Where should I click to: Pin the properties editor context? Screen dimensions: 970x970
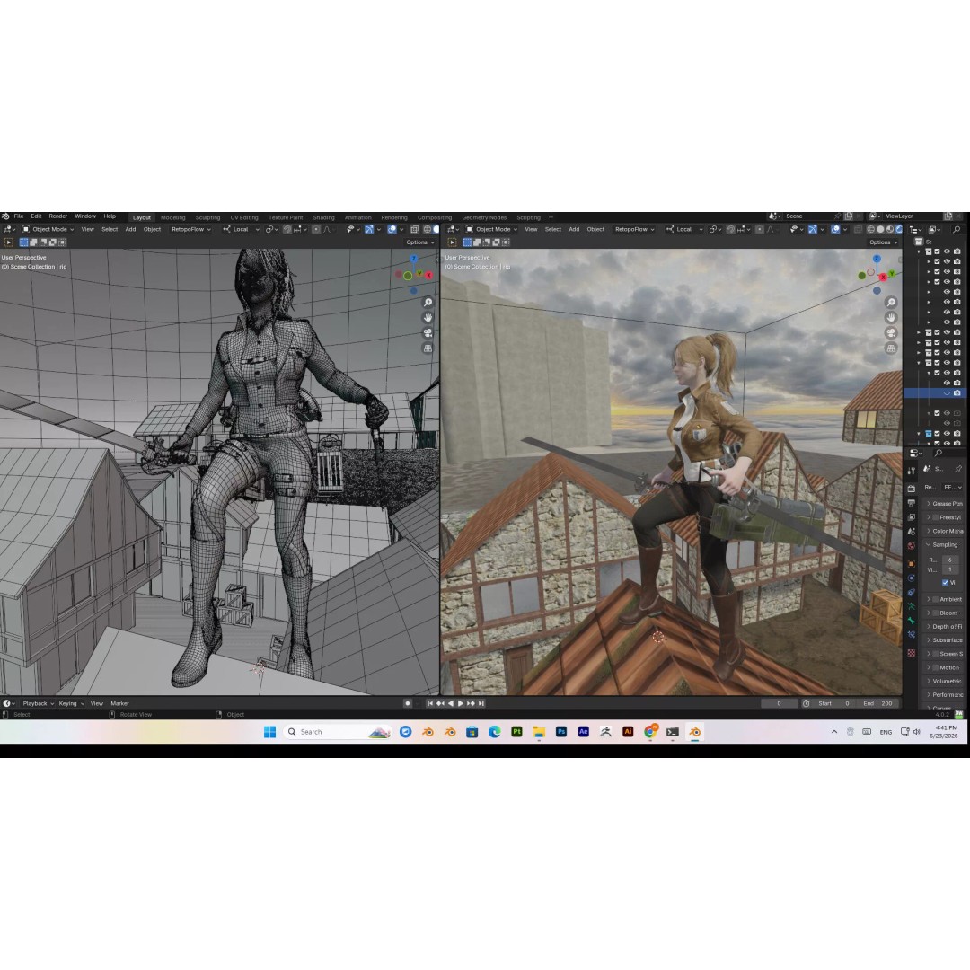(957, 469)
